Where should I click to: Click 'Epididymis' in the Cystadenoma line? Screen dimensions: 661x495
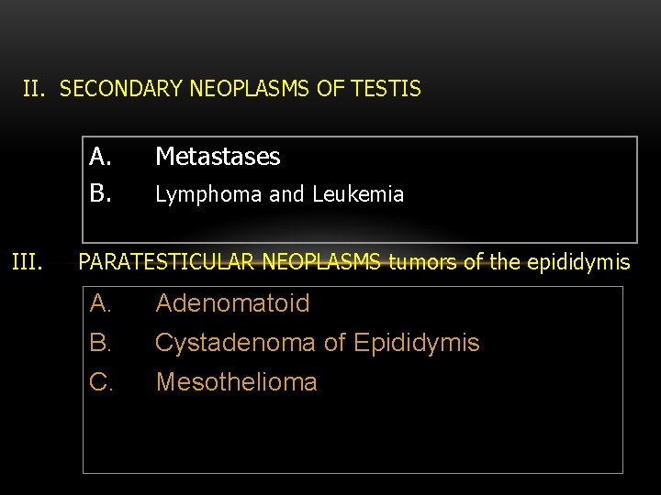tap(415, 343)
